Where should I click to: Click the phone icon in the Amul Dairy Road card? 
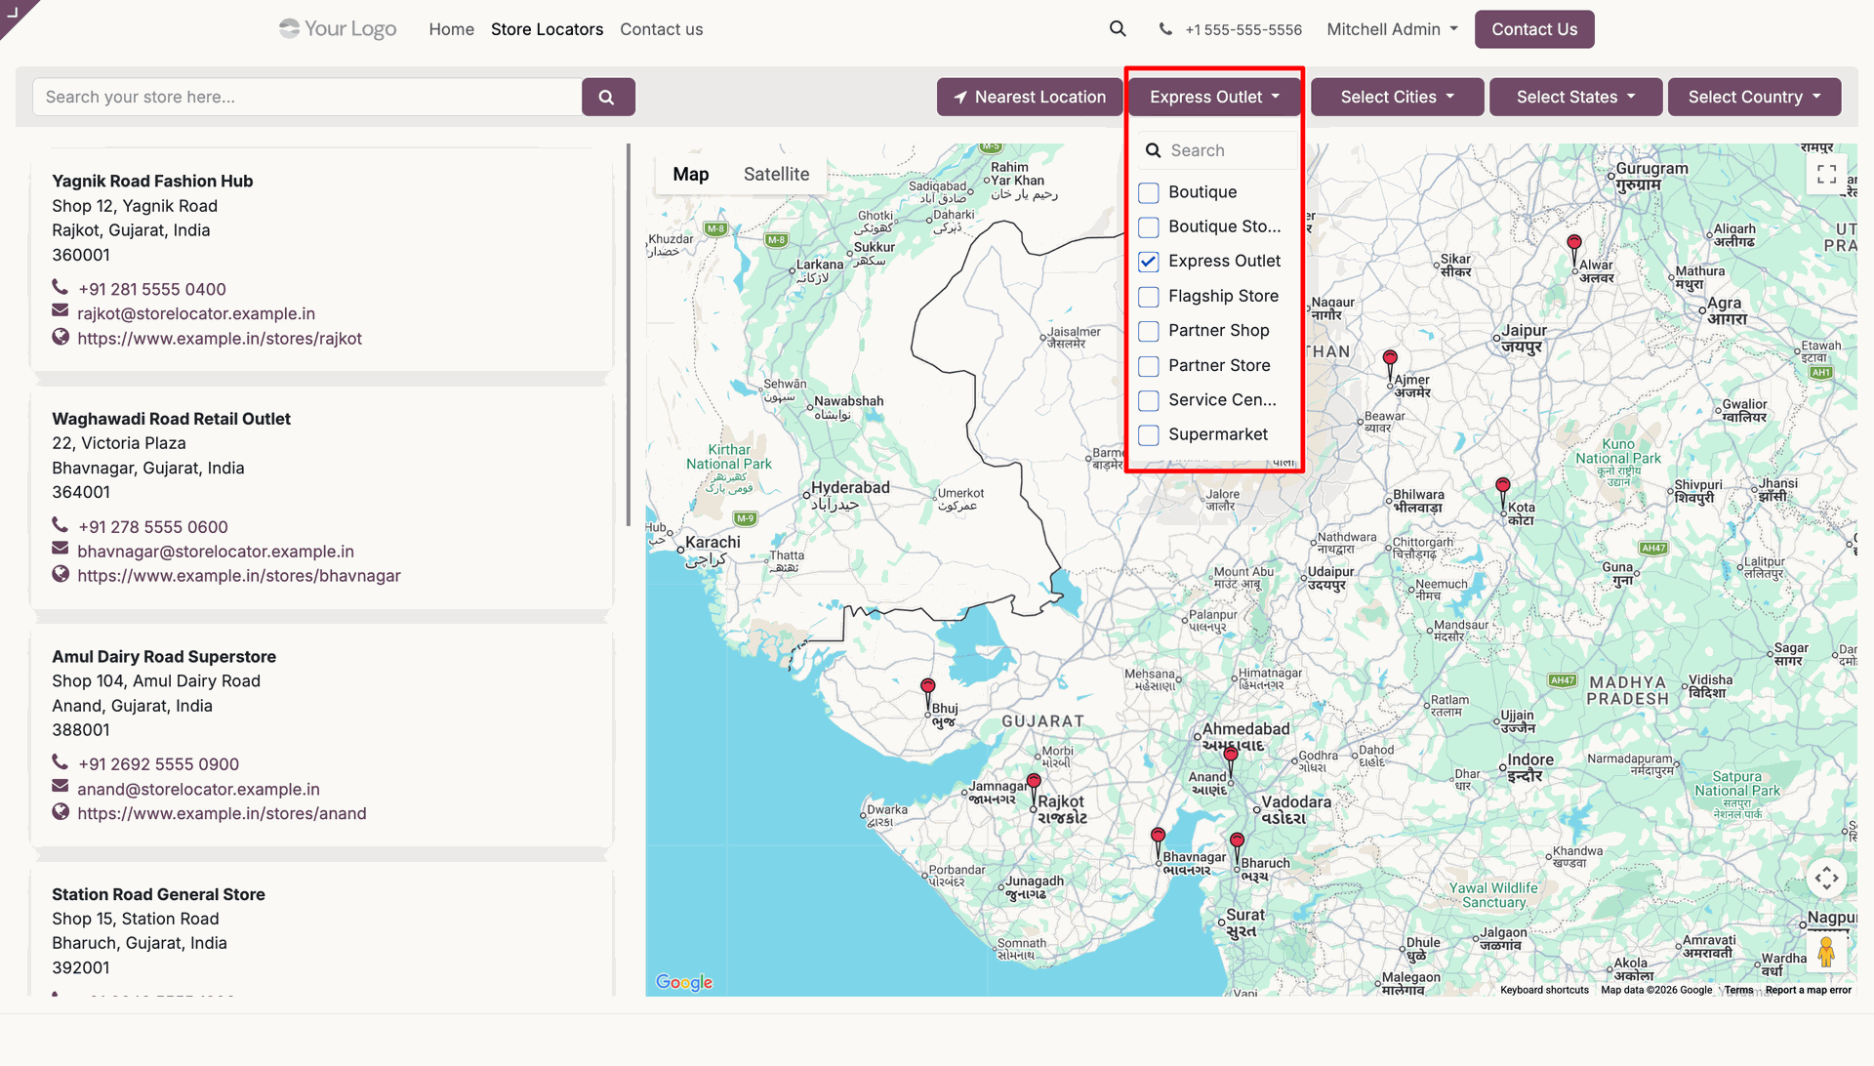pos(61,761)
